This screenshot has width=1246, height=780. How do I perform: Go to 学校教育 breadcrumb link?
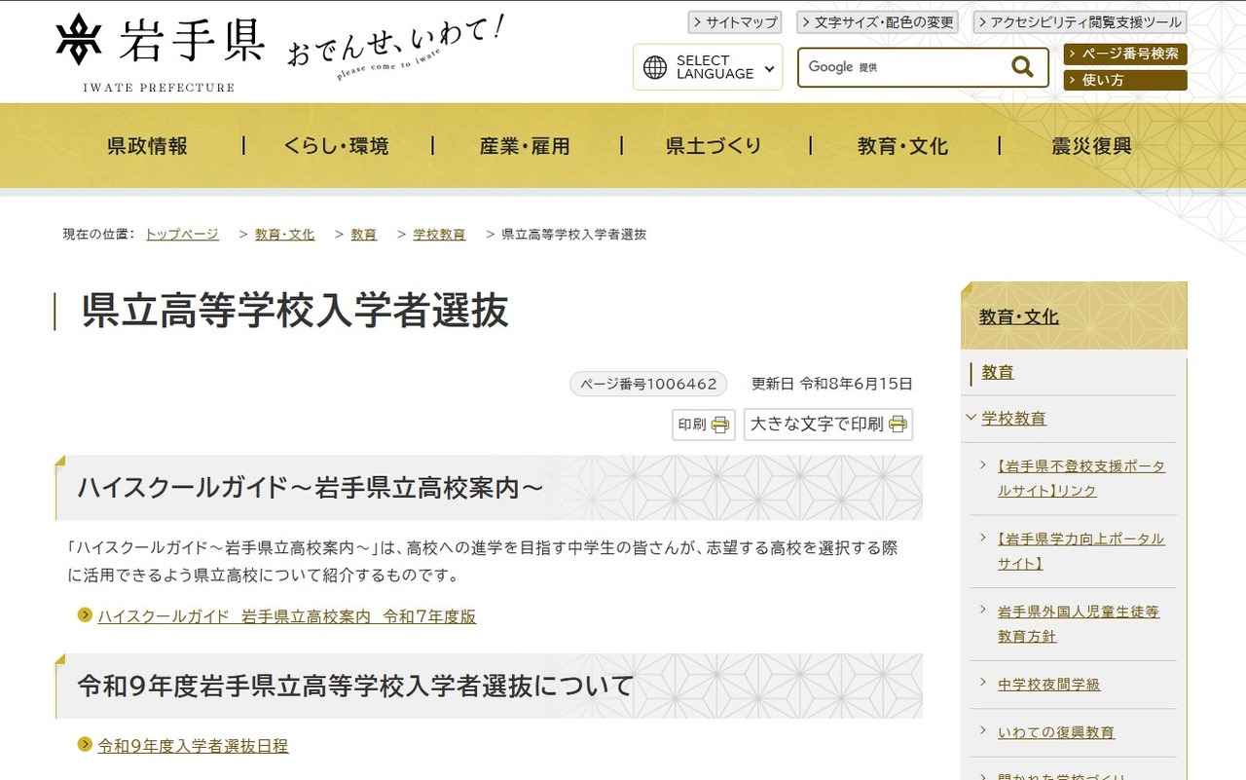439,235
